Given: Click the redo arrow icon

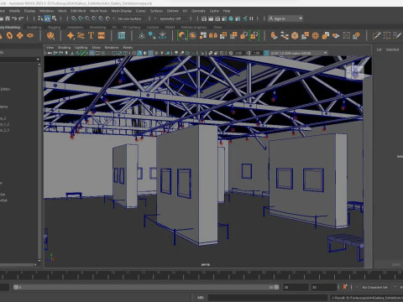Looking at the screenshot, I should pos(21,18).
